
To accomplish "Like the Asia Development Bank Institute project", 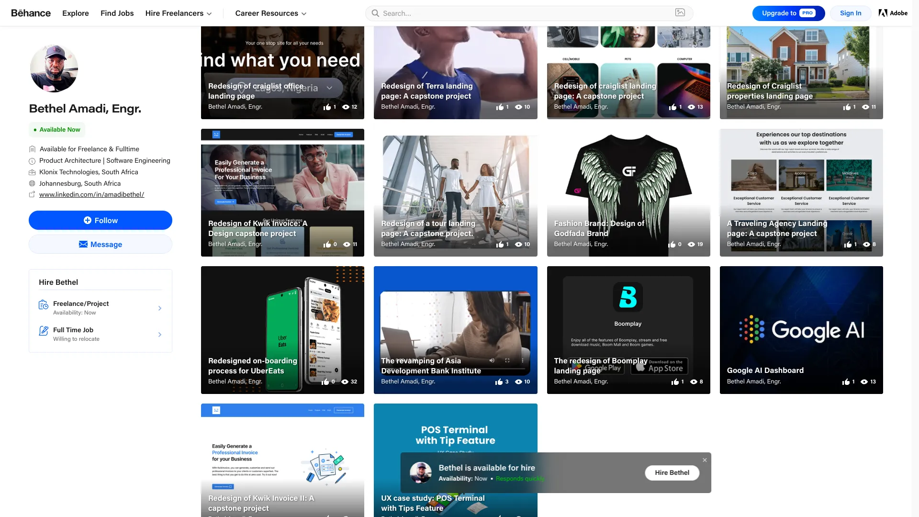I will coord(499,382).
